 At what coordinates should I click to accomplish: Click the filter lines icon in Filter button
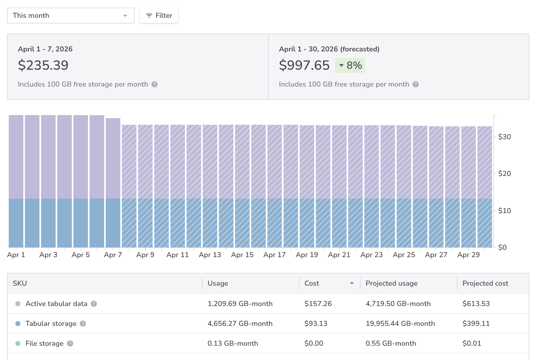pos(149,16)
